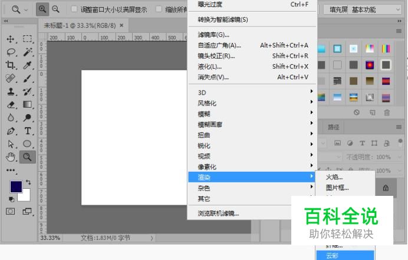Viewport: 408px width, 260px height.
Task: Select the Eraser tool
Action: (x=11, y=105)
